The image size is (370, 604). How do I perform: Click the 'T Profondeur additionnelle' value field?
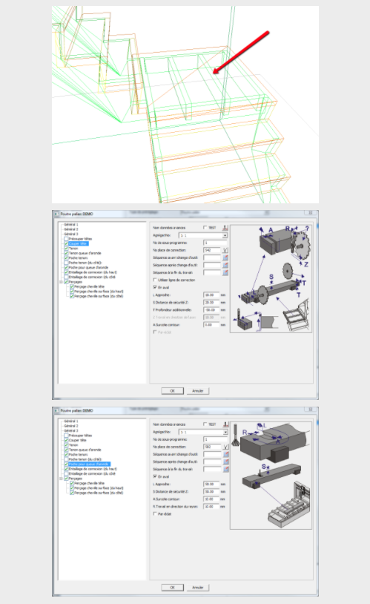click(x=211, y=309)
